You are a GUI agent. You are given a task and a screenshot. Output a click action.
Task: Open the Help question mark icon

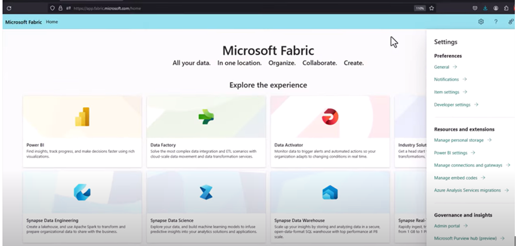click(496, 22)
